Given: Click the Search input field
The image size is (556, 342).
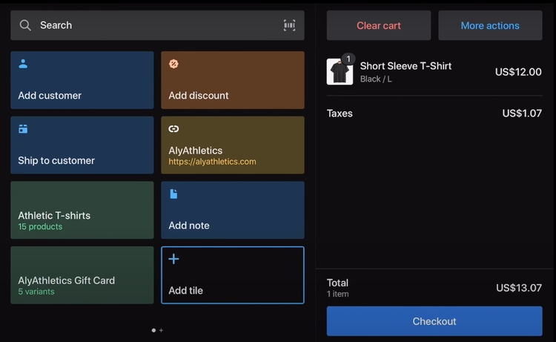Looking at the screenshot, I should click(148, 25).
